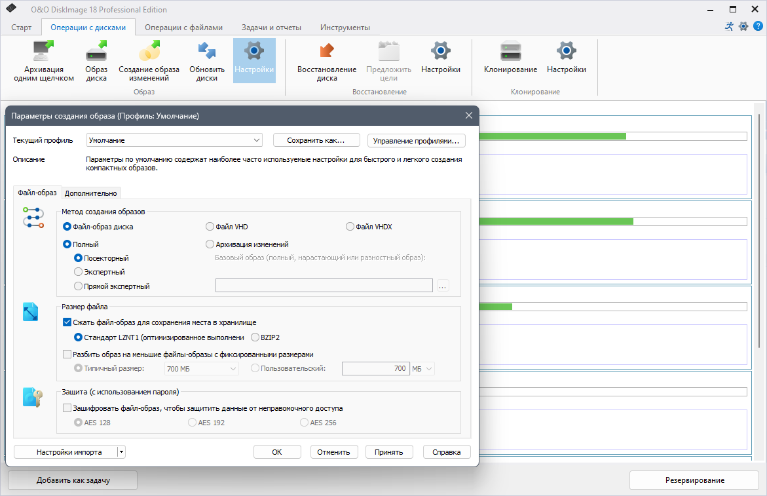Click the blue help question mark icon
Image resolution: width=767 pixels, height=496 pixels.
(758, 26)
